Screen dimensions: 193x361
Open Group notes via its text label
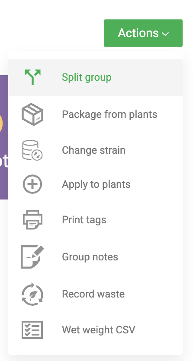90,256
